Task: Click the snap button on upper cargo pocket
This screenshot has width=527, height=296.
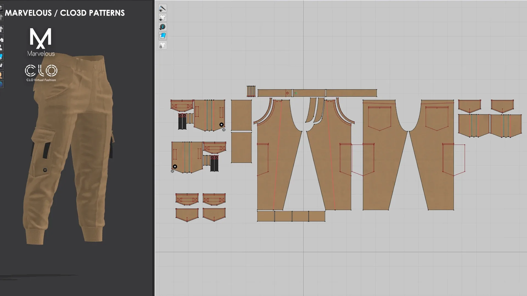Action: pyautogui.click(x=222, y=125)
